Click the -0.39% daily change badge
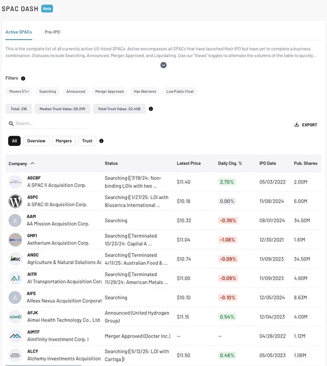Screen dimensions: 327x366 (x=228, y=220)
